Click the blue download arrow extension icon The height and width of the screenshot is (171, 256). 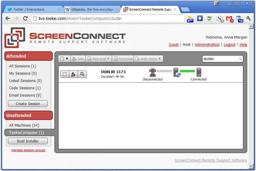pos(200,18)
